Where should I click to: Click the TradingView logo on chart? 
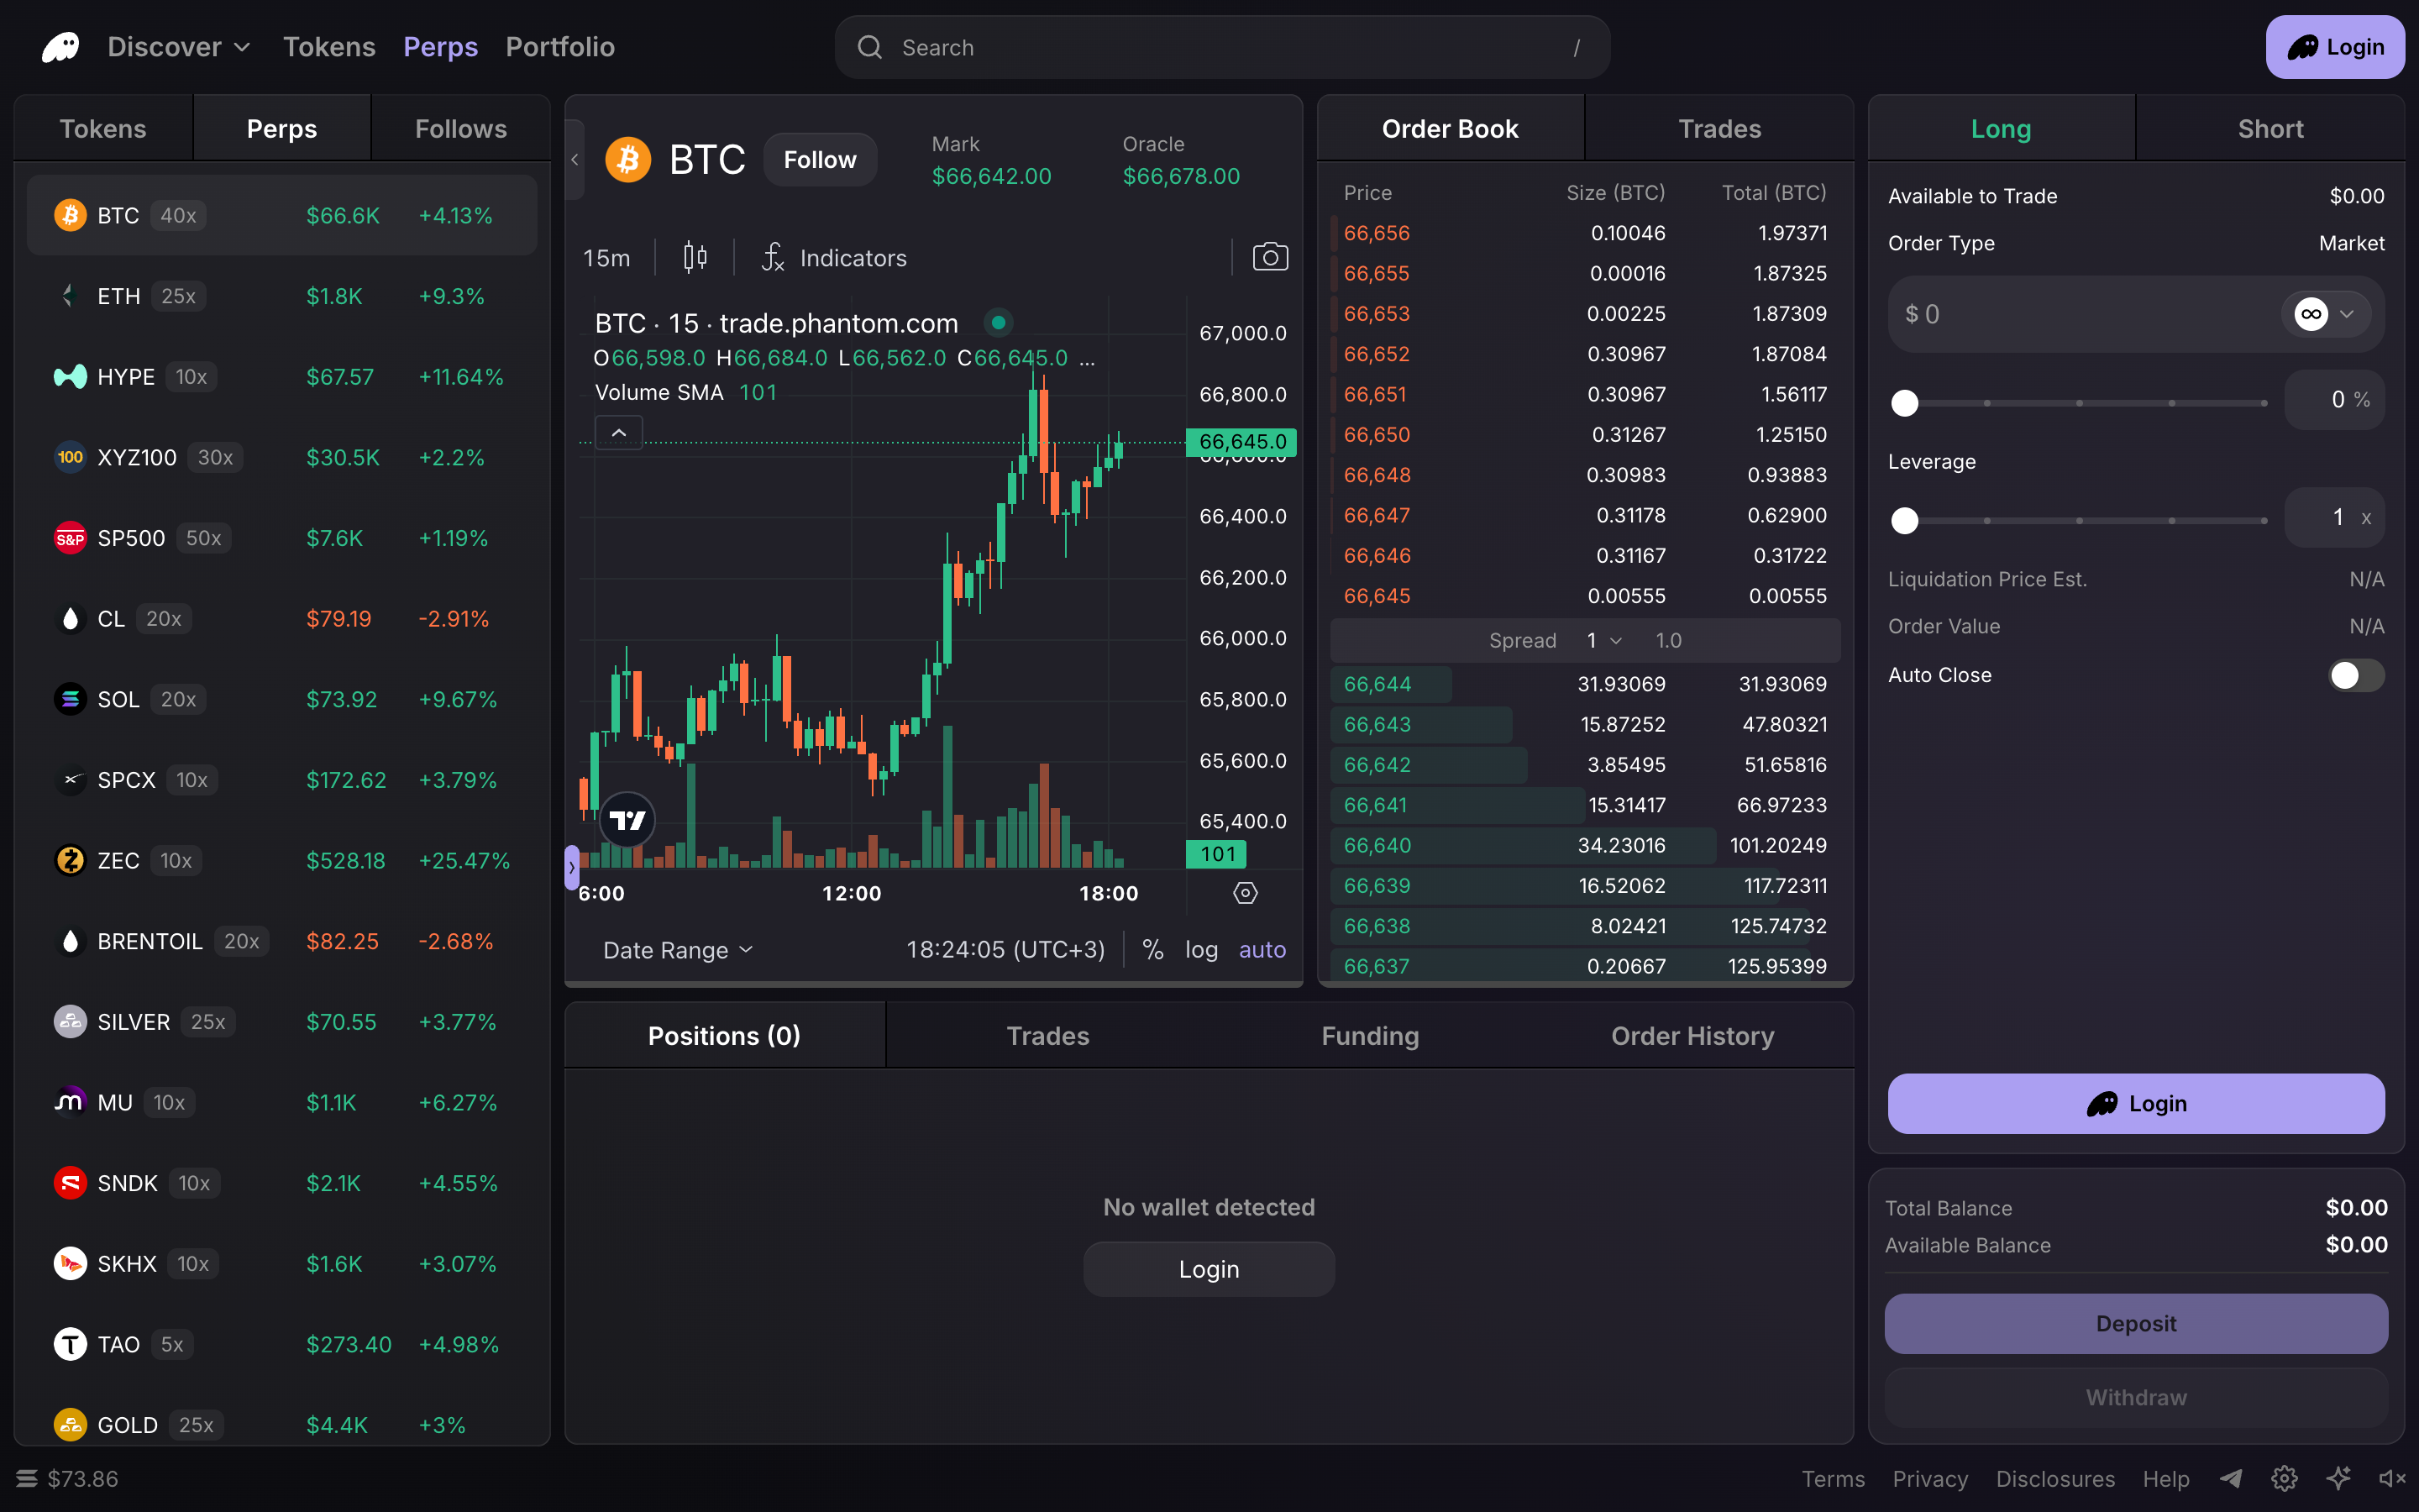coord(627,820)
